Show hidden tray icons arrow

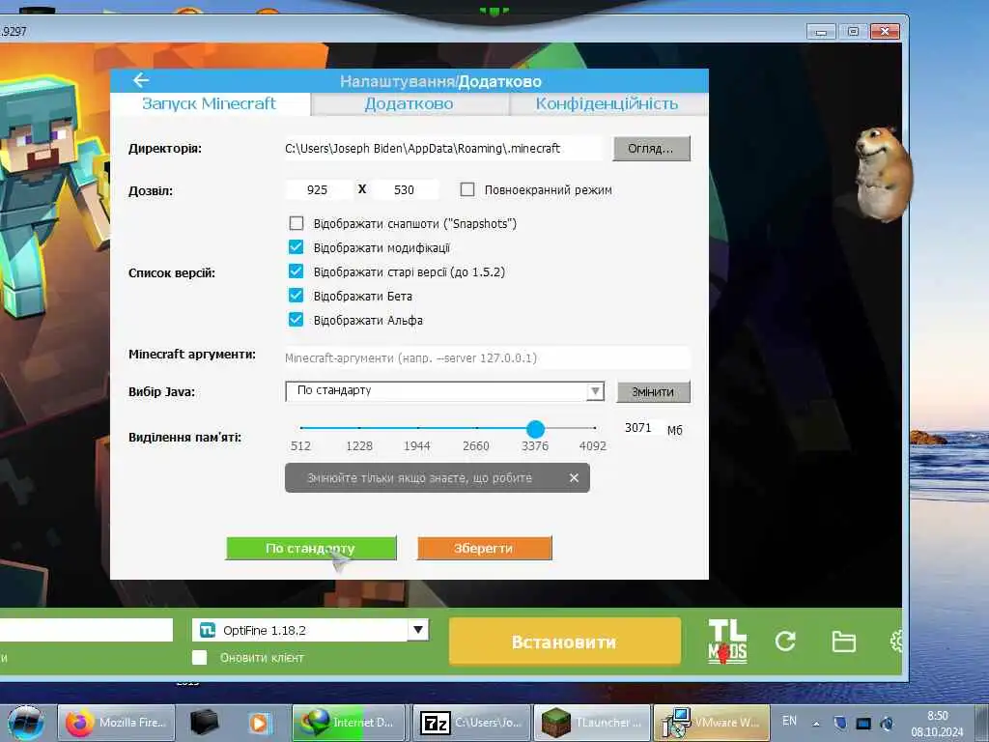(816, 723)
